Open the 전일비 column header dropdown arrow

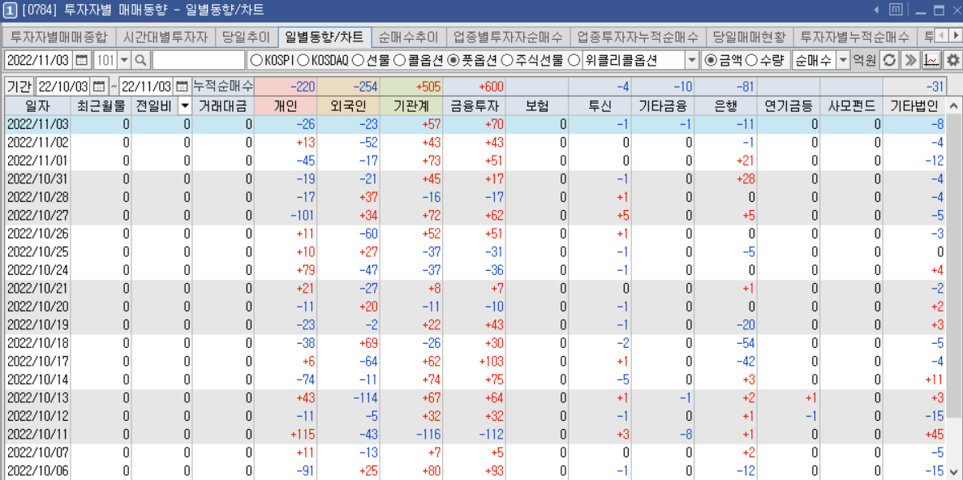pyautogui.click(x=184, y=106)
